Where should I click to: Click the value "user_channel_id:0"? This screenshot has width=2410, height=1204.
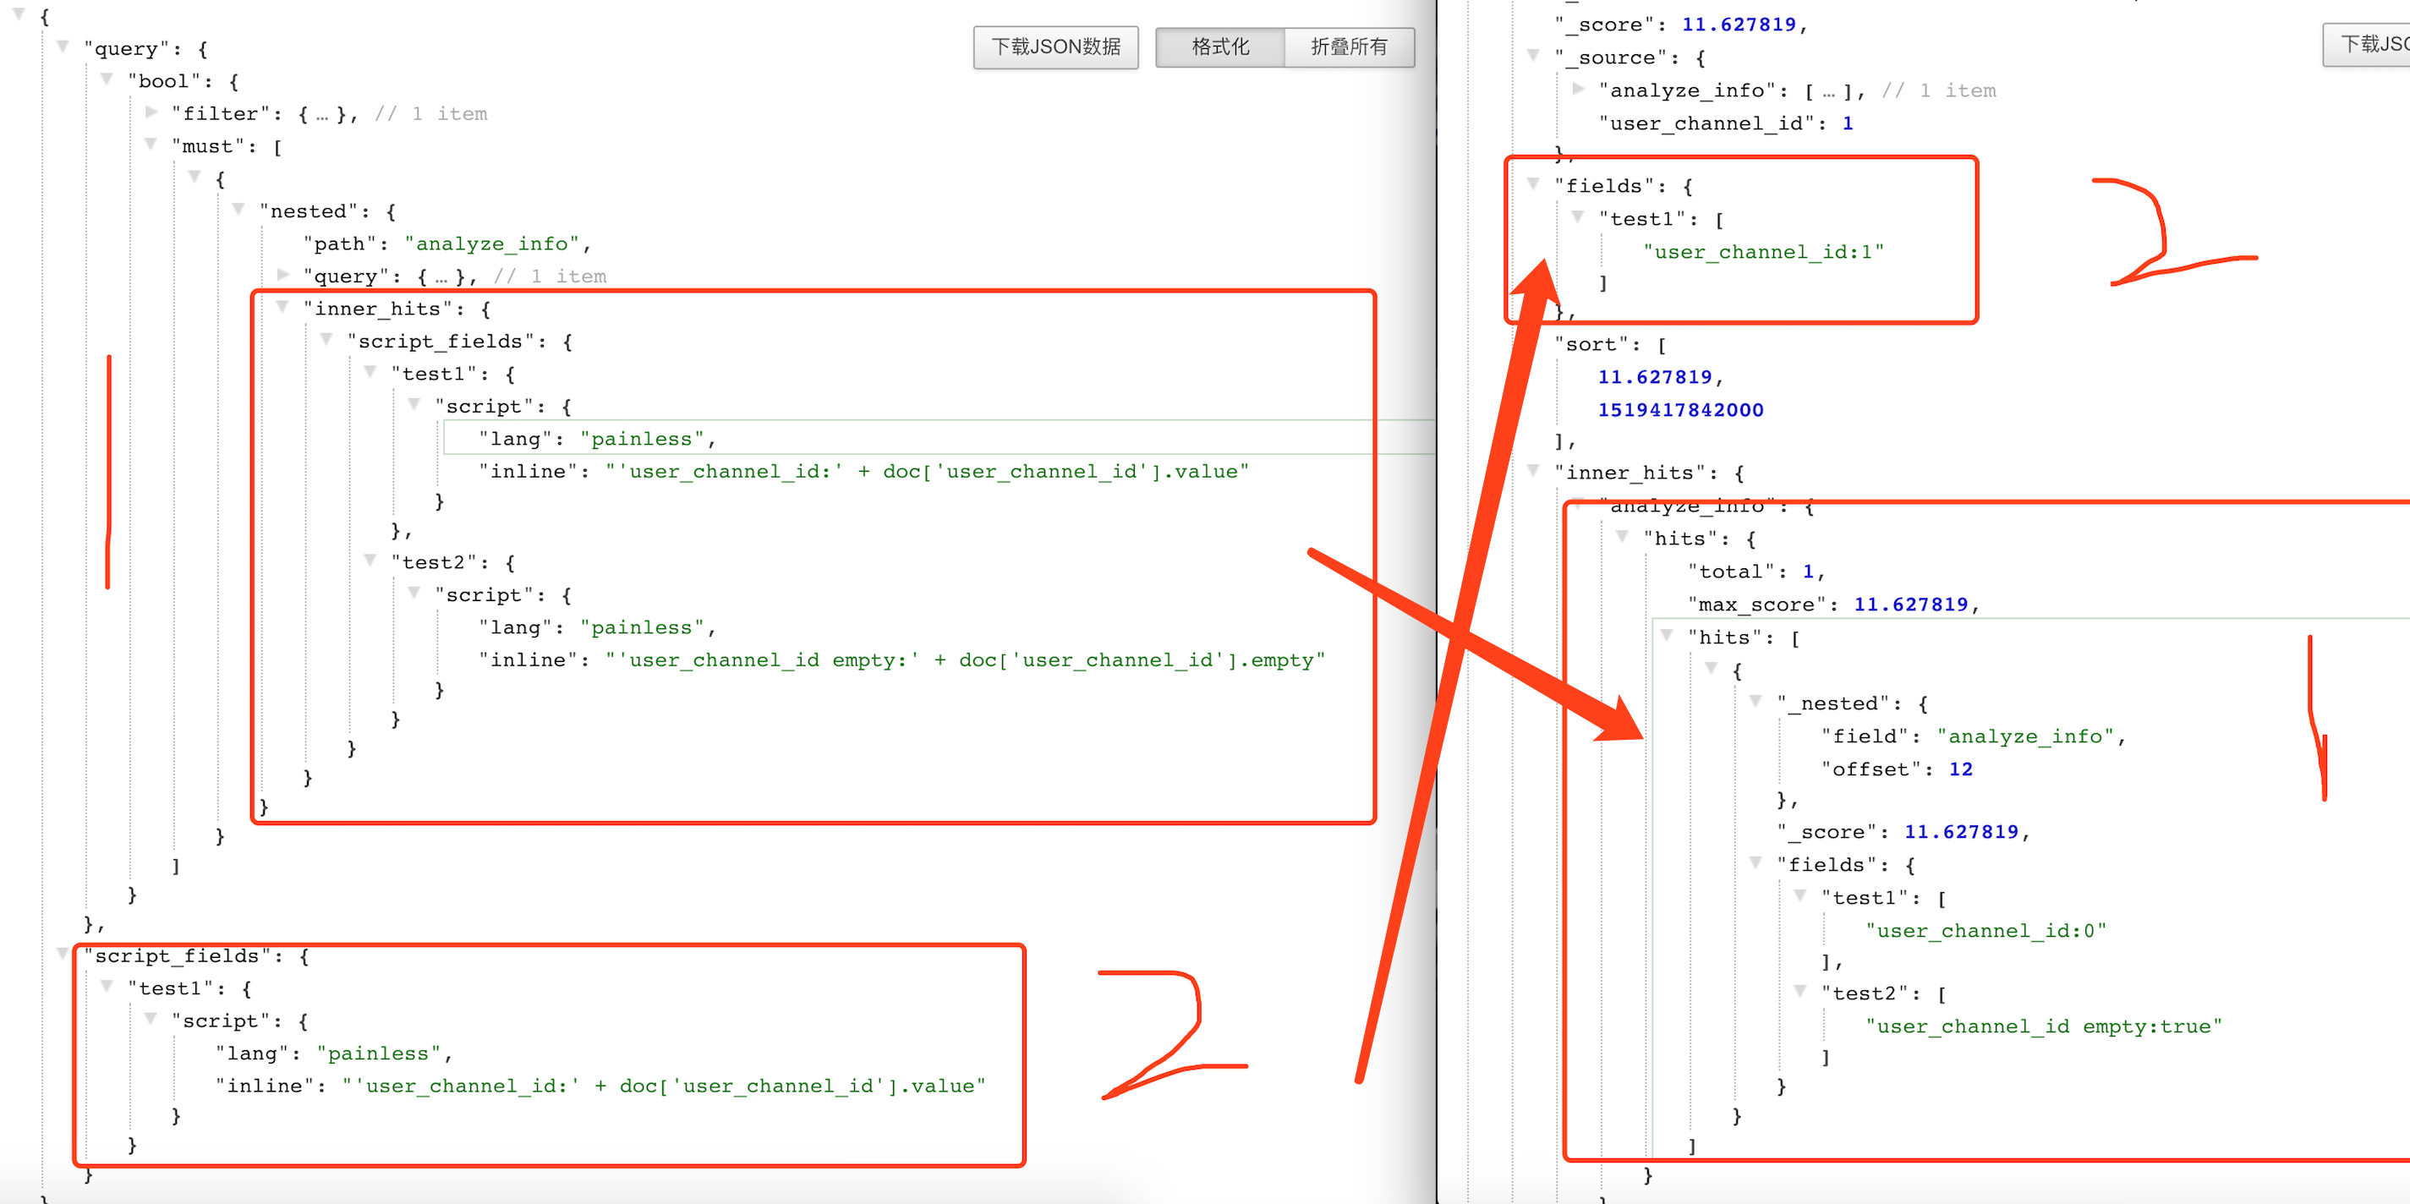[x=1986, y=931]
